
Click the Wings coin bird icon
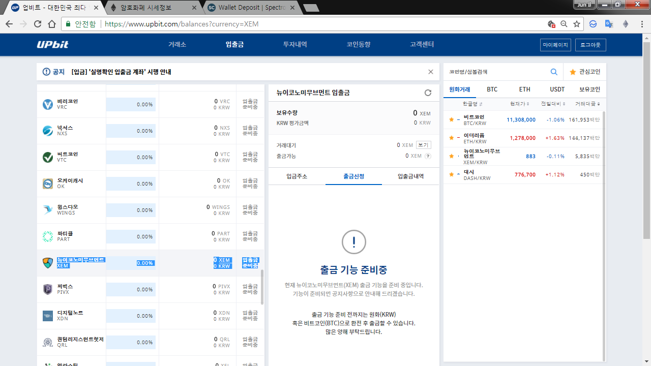(48, 210)
